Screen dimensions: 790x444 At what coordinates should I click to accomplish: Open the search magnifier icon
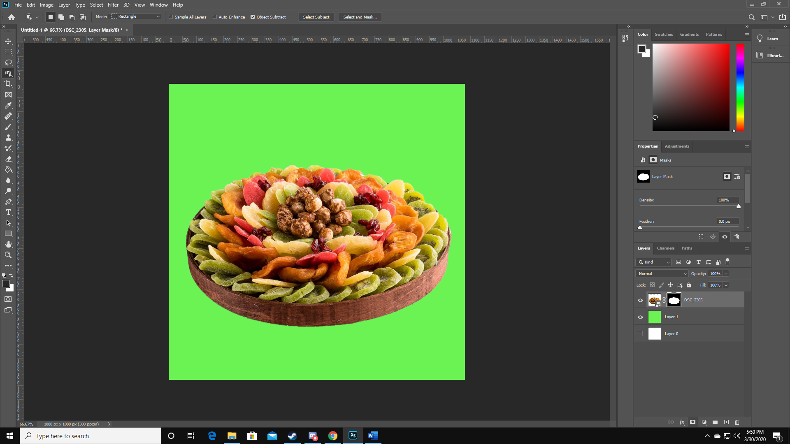click(x=751, y=17)
